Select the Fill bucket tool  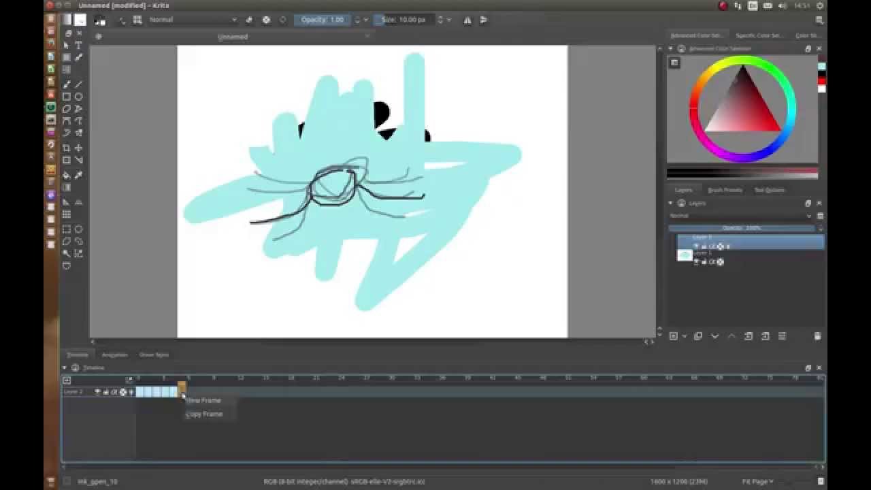click(67, 175)
